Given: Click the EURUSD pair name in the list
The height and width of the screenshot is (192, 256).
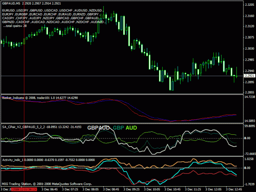Looking at the screenshot, I should point(8,11).
